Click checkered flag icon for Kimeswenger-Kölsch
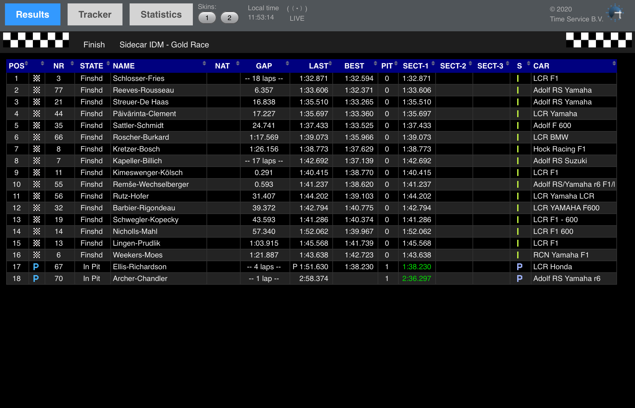 pos(37,173)
